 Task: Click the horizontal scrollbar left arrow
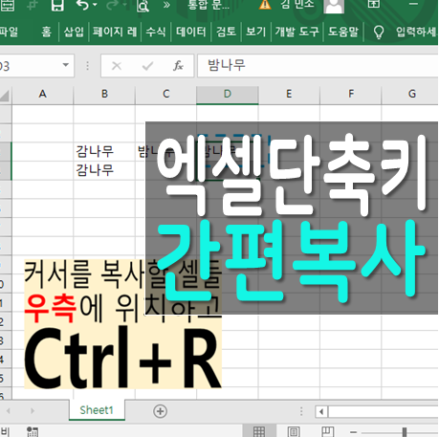point(321,412)
